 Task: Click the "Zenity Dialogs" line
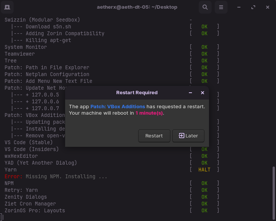click(26, 197)
